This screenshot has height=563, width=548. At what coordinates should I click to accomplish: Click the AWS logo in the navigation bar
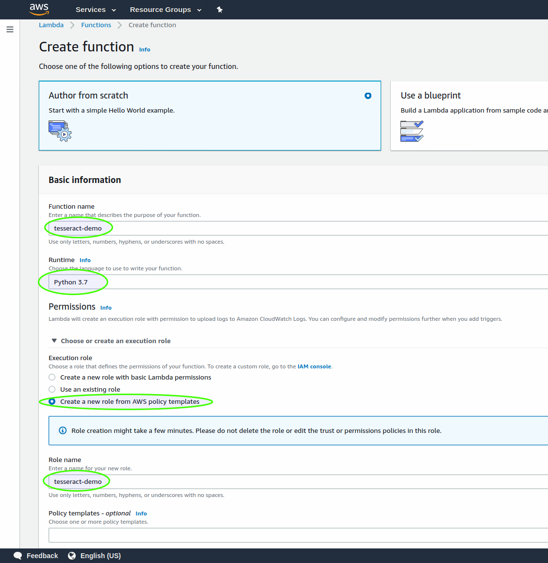tap(39, 9)
